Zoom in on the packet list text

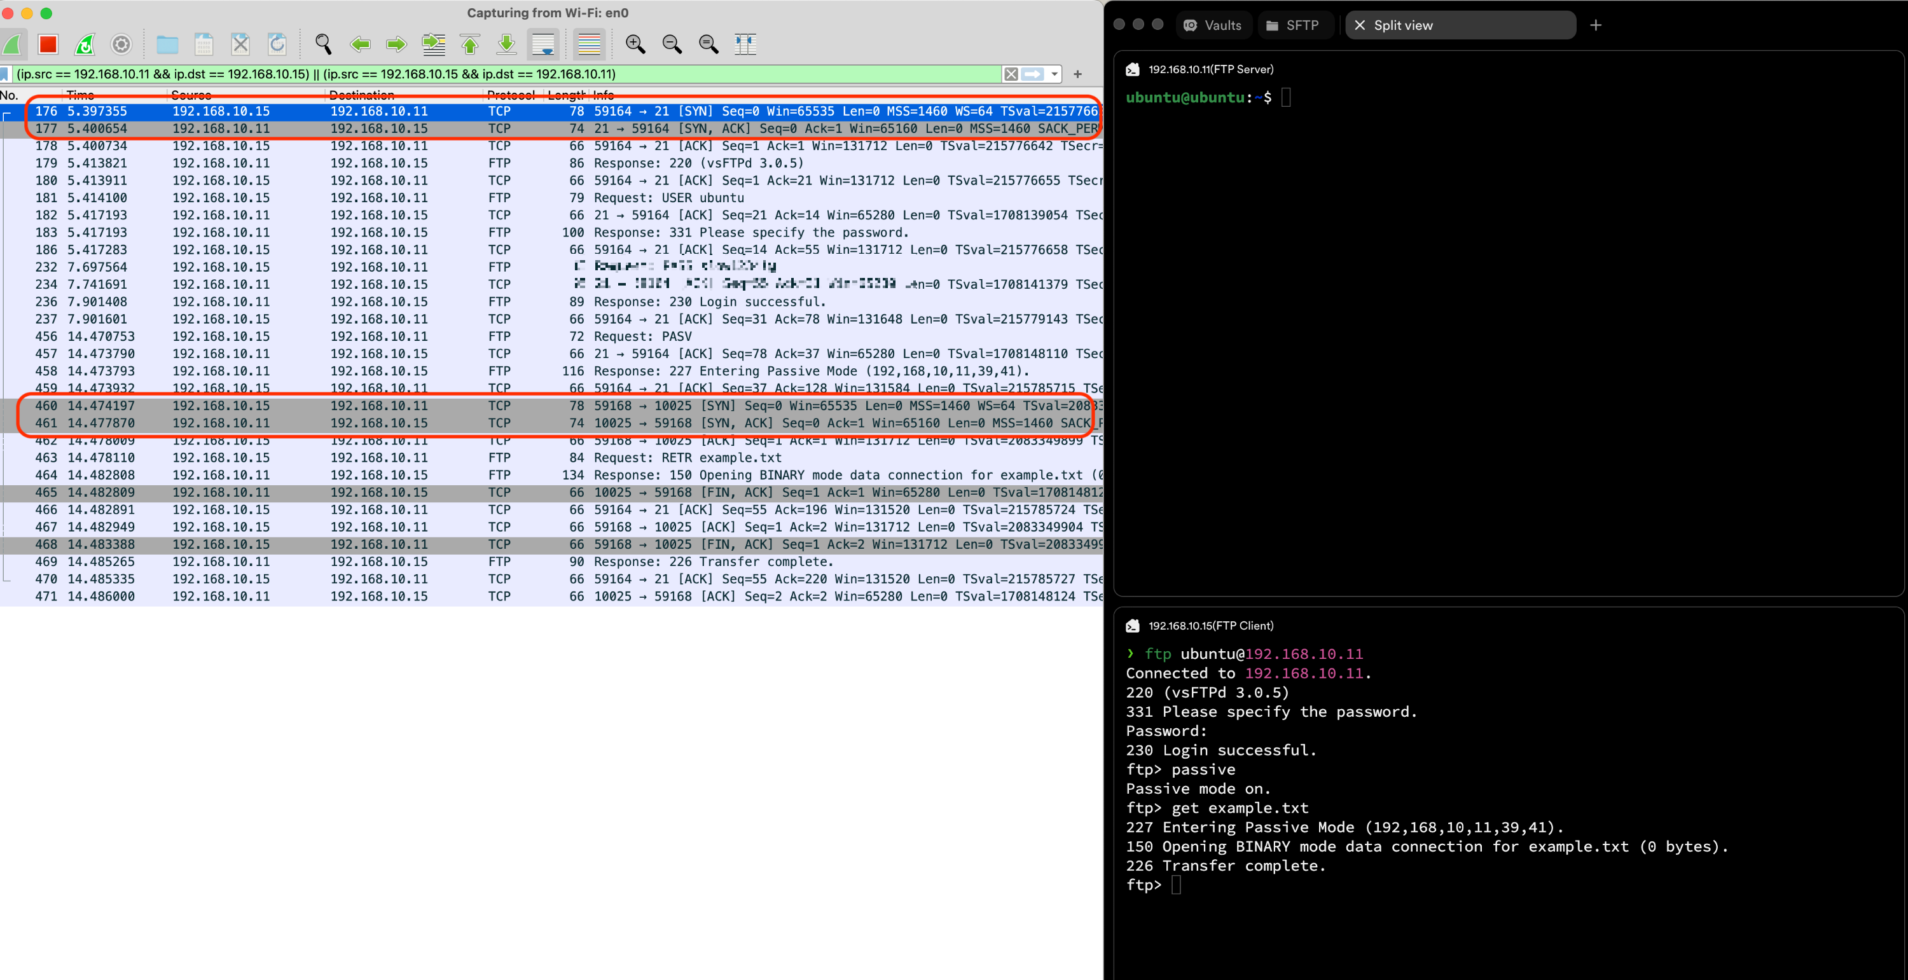[635, 45]
